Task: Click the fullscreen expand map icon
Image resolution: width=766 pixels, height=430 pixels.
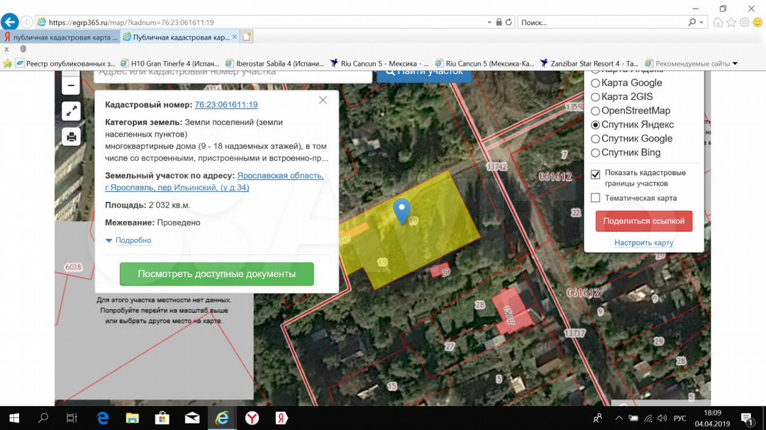Action: pos(71,111)
